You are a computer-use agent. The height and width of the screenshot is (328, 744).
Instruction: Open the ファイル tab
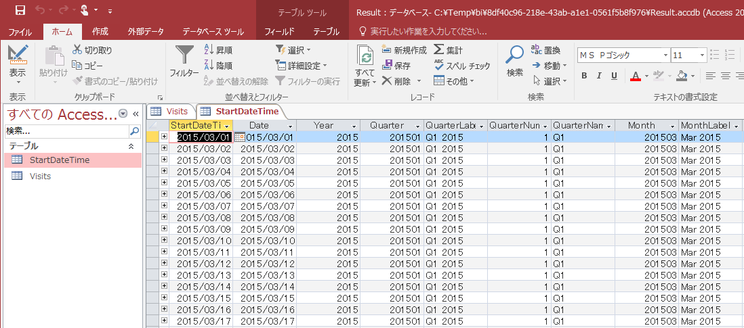(20, 32)
